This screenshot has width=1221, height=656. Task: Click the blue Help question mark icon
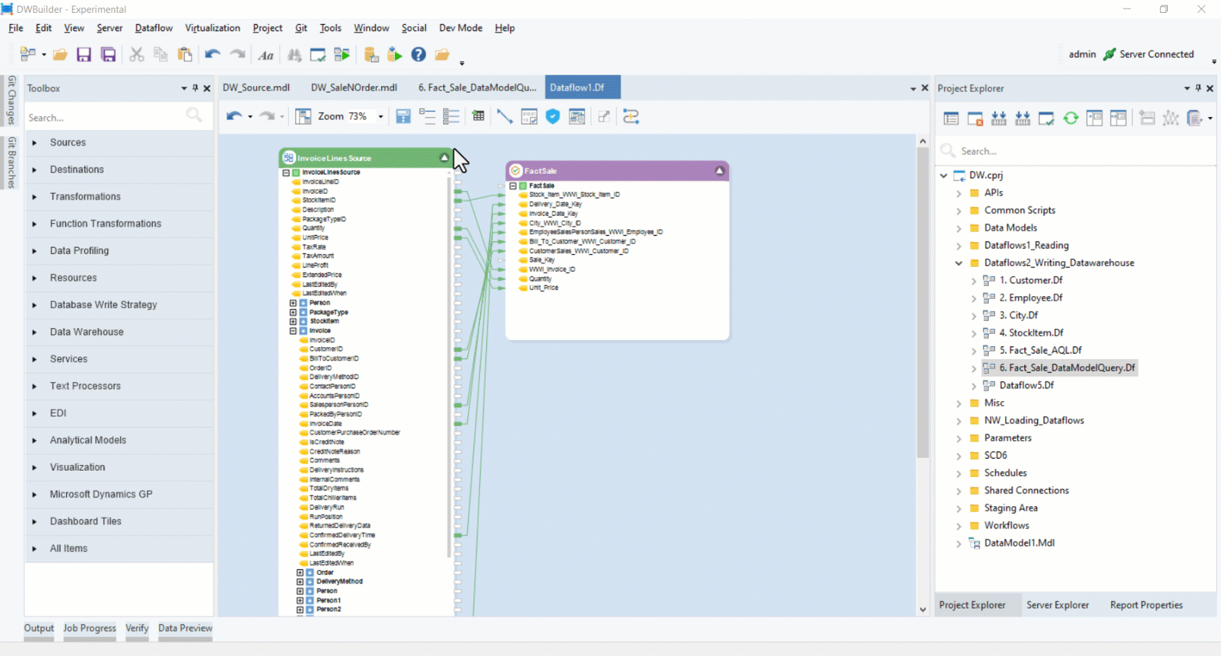tap(419, 55)
